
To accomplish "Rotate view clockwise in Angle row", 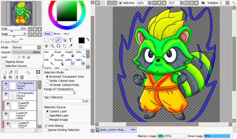I will [35, 35].
